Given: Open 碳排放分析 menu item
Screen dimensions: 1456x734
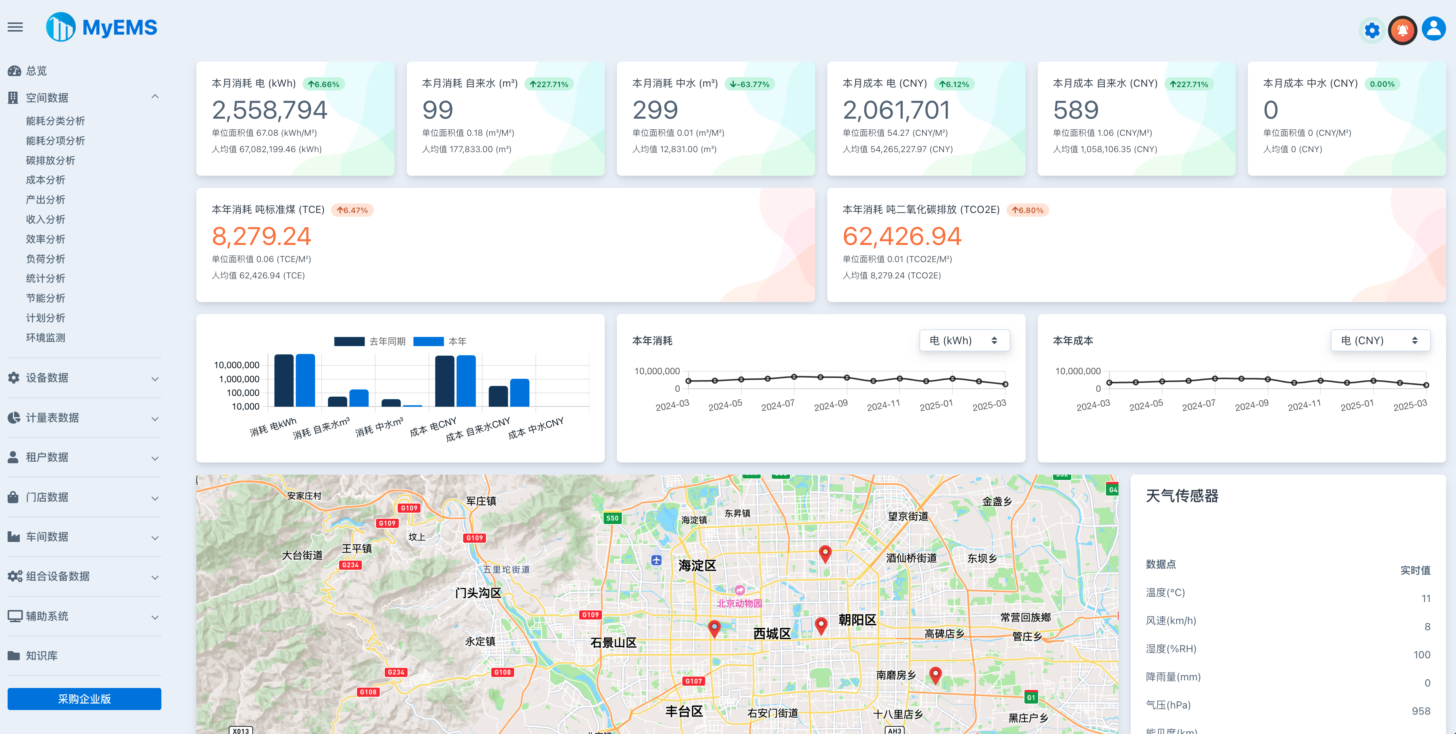Looking at the screenshot, I should 50,160.
